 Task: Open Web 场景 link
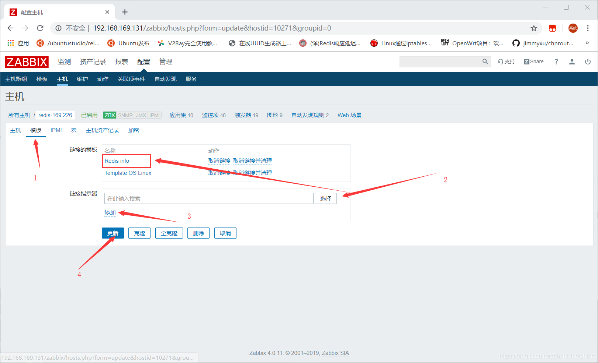pos(349,115)
